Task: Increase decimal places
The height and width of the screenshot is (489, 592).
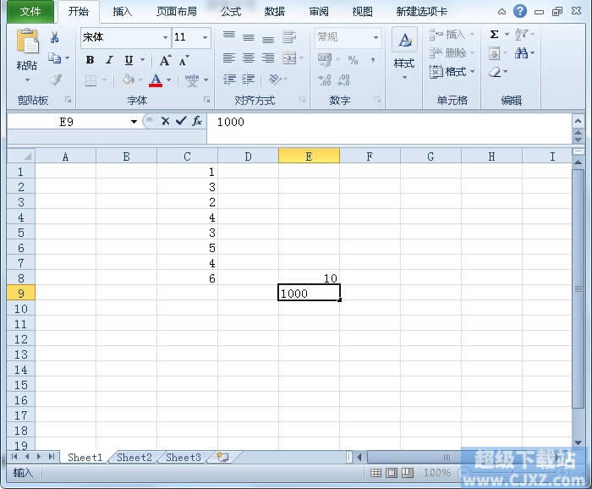Action: [x=325, y=80]
